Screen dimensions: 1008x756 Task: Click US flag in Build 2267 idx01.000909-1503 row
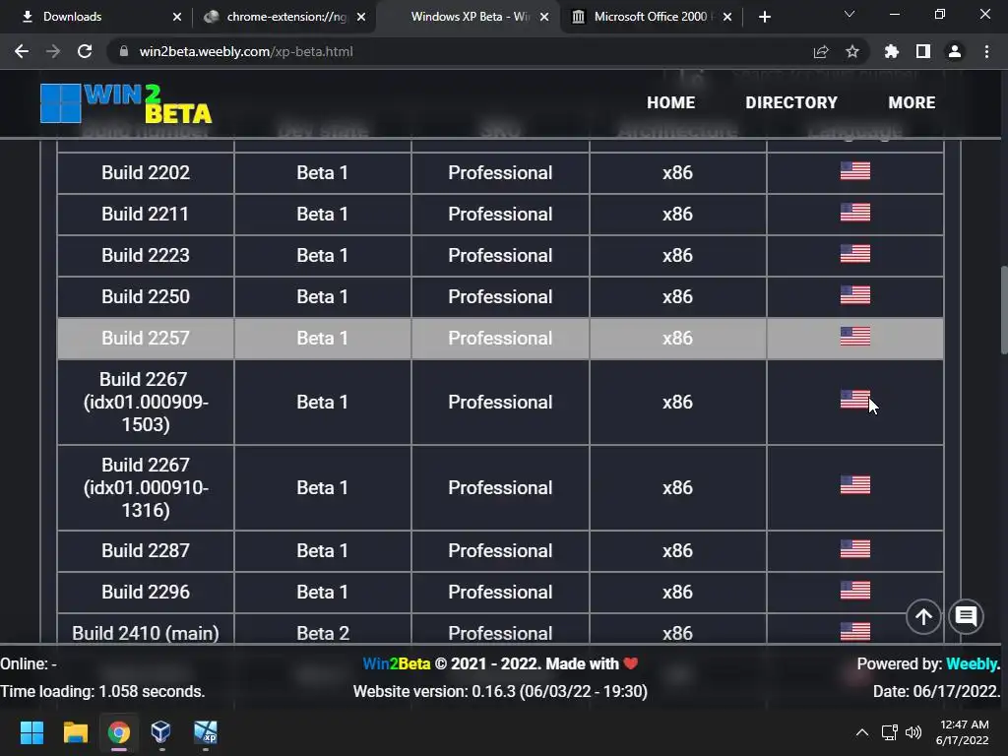[855, 400]
